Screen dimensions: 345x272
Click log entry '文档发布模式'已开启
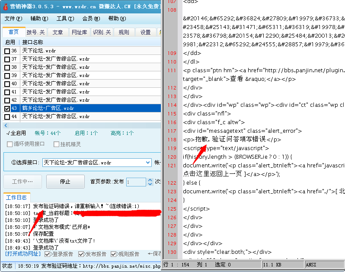[48, 227]
